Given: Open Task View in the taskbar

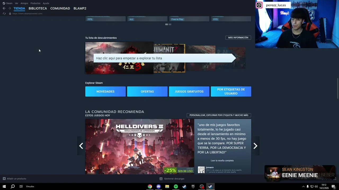Looking at the screenshot, I should click(21, 187).
